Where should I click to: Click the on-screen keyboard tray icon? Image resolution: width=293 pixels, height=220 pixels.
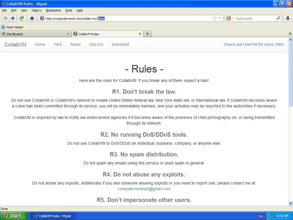[x=261, y=216]
